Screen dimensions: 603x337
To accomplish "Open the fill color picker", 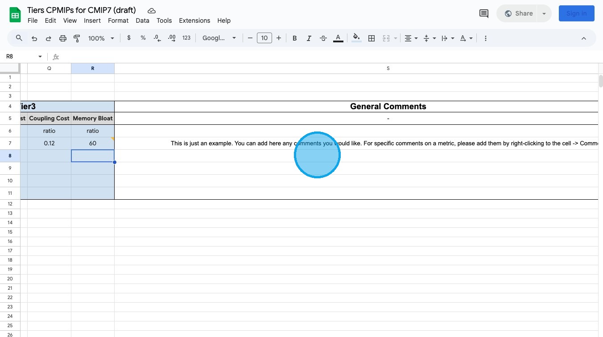I will pos(356,38).
